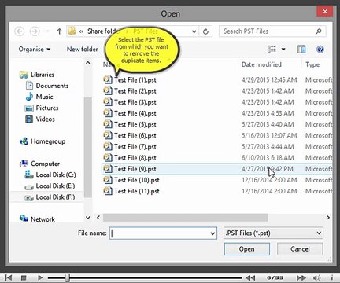This screenshot has height=283, width=340.
Task: Create a New folder
Action: click(82, 50)
